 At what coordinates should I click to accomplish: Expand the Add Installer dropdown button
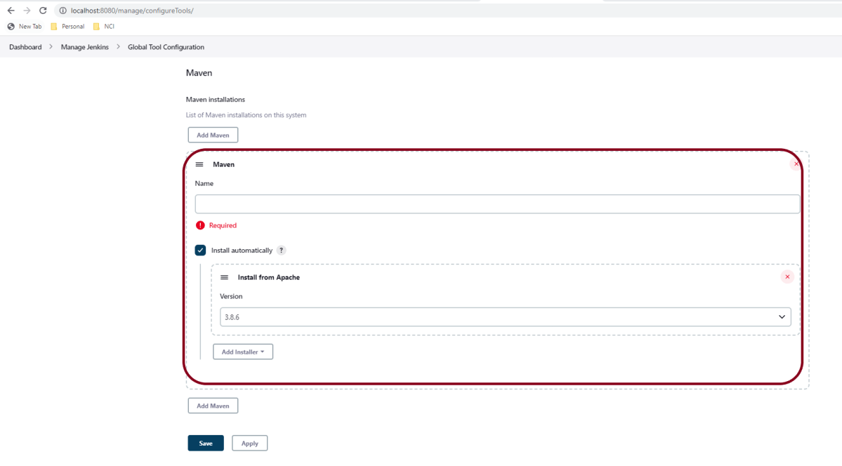tap(243, 352)
